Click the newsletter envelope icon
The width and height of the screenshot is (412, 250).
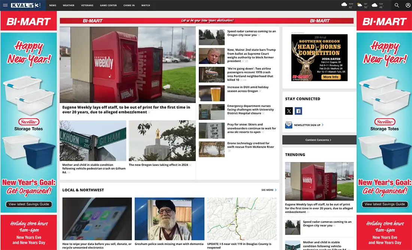coord(288,125)
